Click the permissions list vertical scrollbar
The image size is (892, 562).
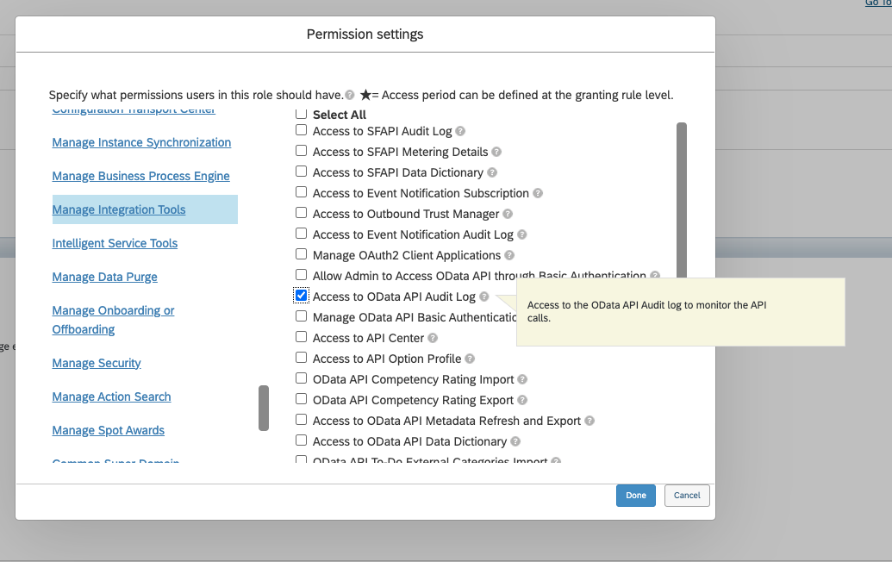tap(682, 198)
